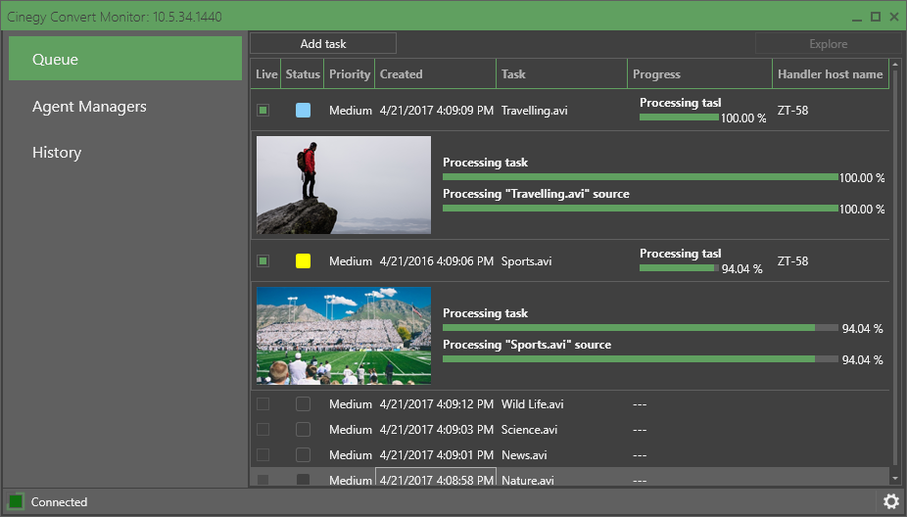The height and width of the screenshot is (517, 907).
Task: Click the created date 4/21/2017 4:09:09 PM
Action: pyautogui.click(x=437, y=111)
